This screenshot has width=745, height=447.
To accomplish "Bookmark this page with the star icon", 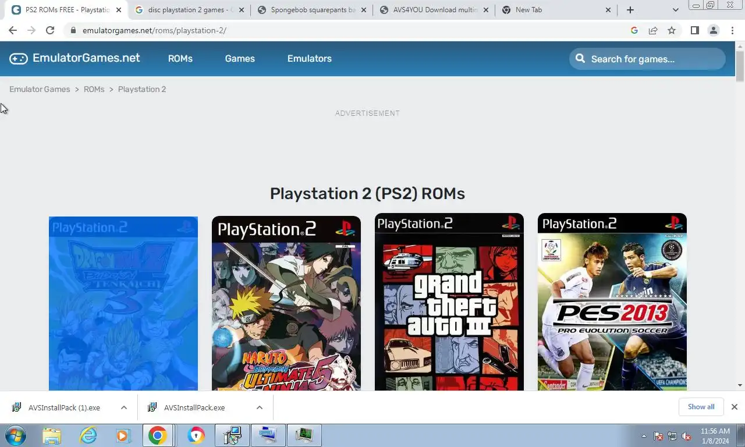I will pyautogui.click(x=672, y=30).
